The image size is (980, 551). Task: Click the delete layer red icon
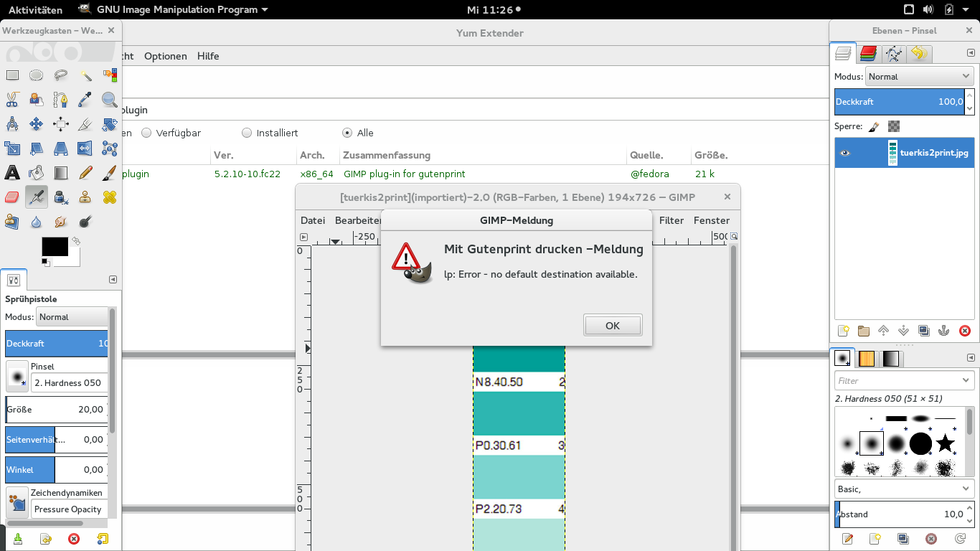point(965,331)
